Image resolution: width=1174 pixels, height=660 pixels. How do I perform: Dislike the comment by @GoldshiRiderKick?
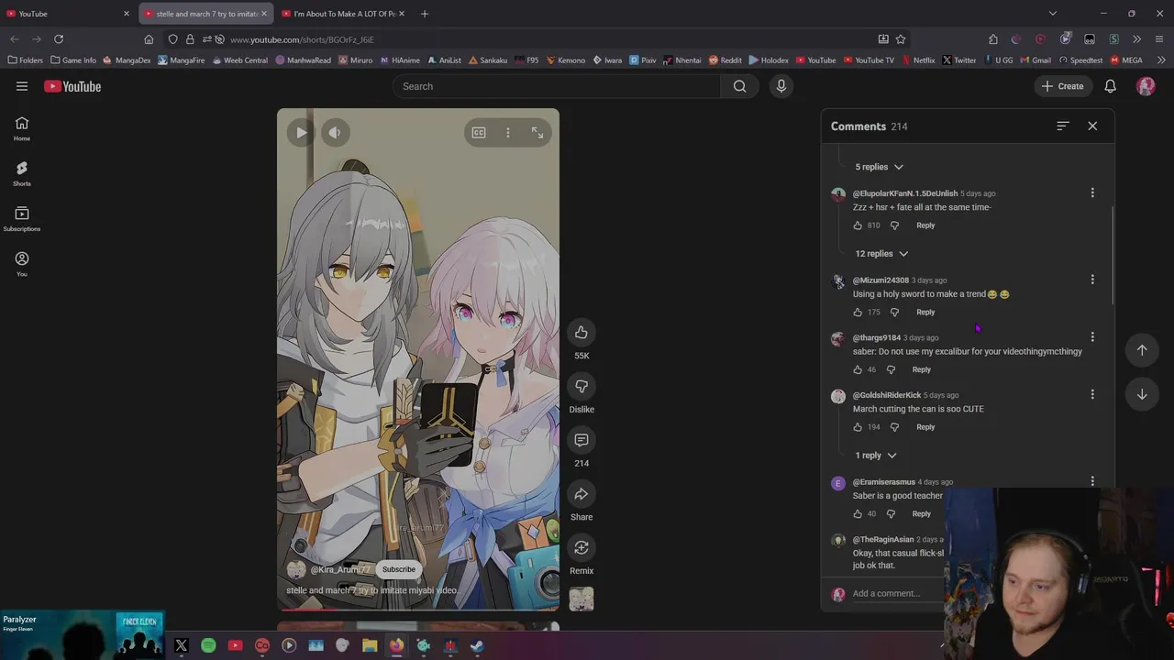pyautogui.click(x=894, y=427)
